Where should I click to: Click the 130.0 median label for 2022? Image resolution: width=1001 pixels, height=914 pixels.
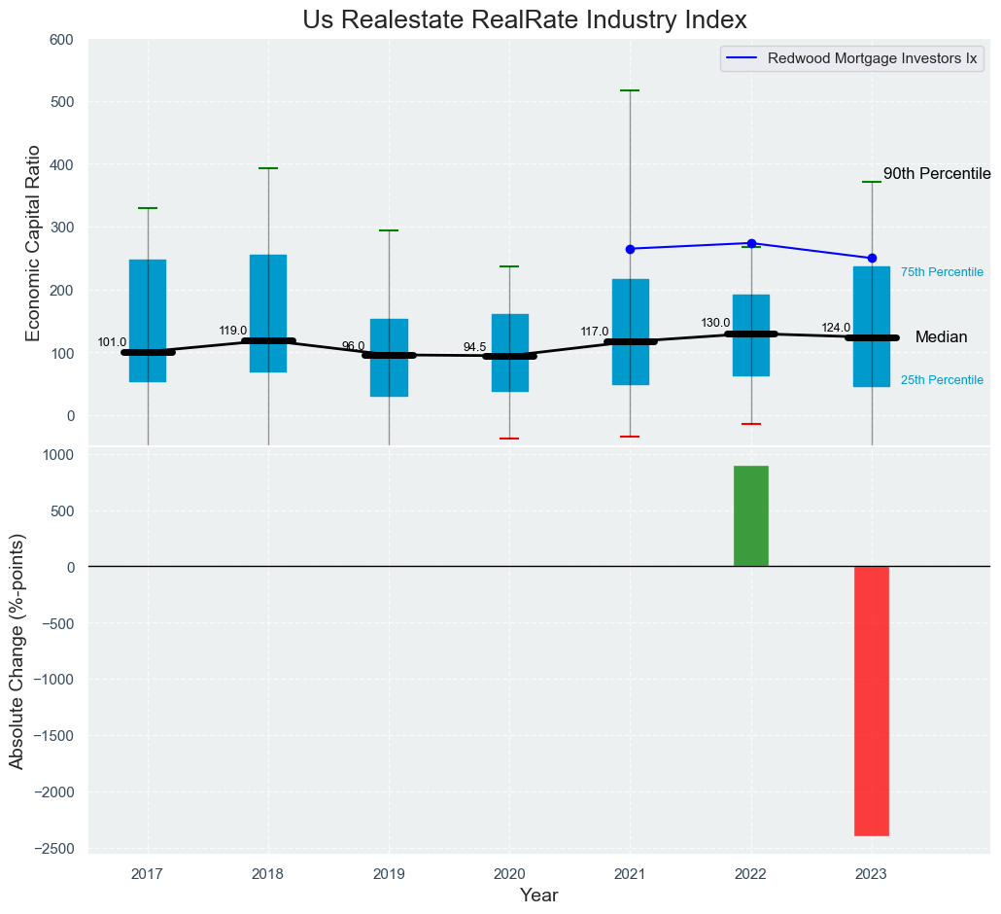point(715,323)
